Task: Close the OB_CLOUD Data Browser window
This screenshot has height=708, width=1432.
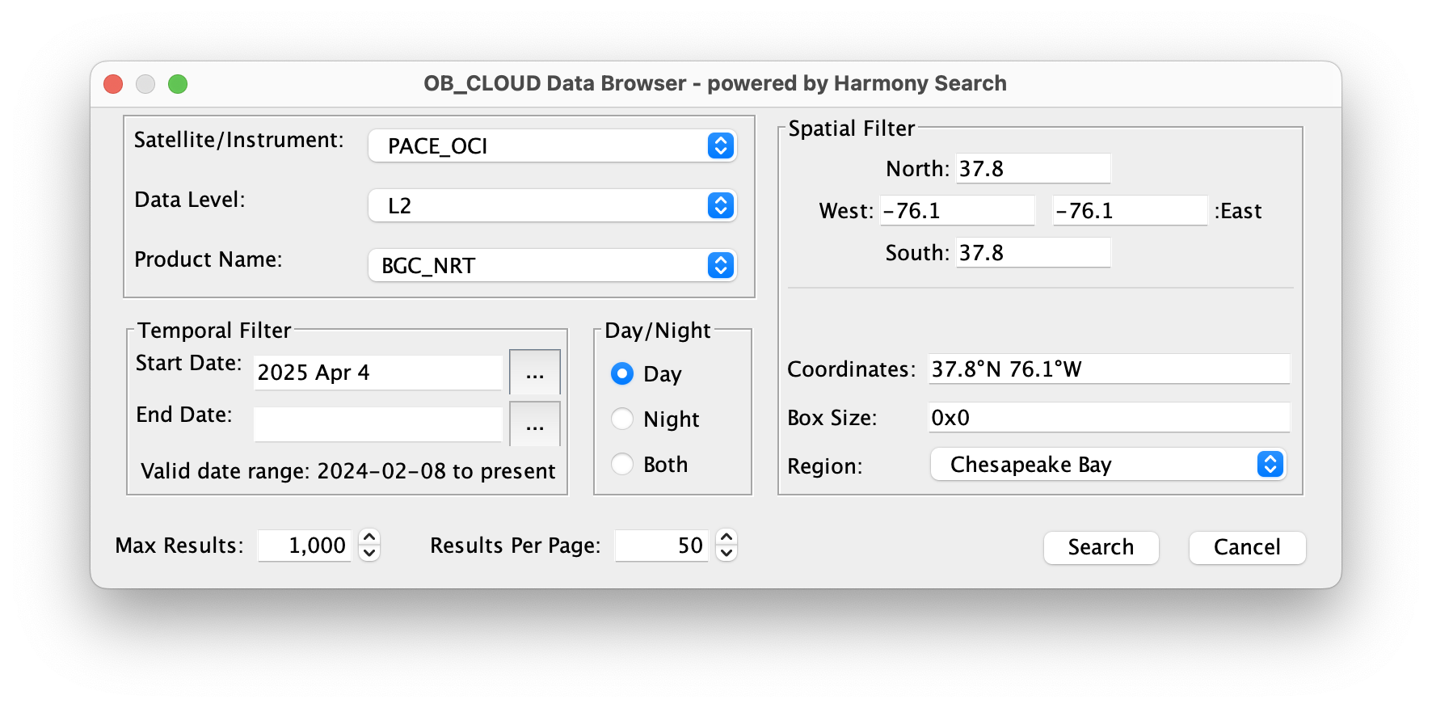Action: click(x=113, y=84)
